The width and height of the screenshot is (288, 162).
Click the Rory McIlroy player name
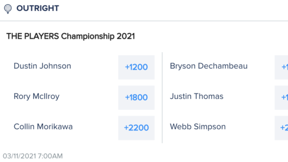[x=37, y=97]
